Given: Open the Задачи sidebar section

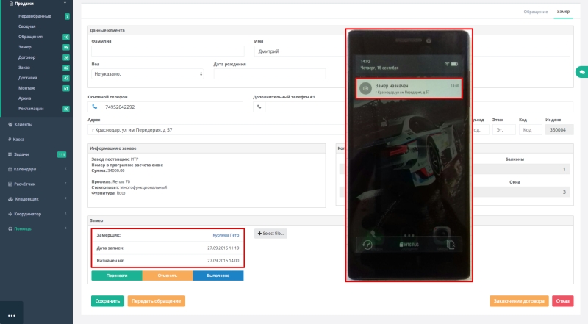Looking at the screenshot, I should (x=21, y=154).
